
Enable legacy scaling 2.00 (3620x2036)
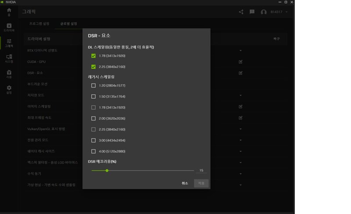click(x=93, y=118)
